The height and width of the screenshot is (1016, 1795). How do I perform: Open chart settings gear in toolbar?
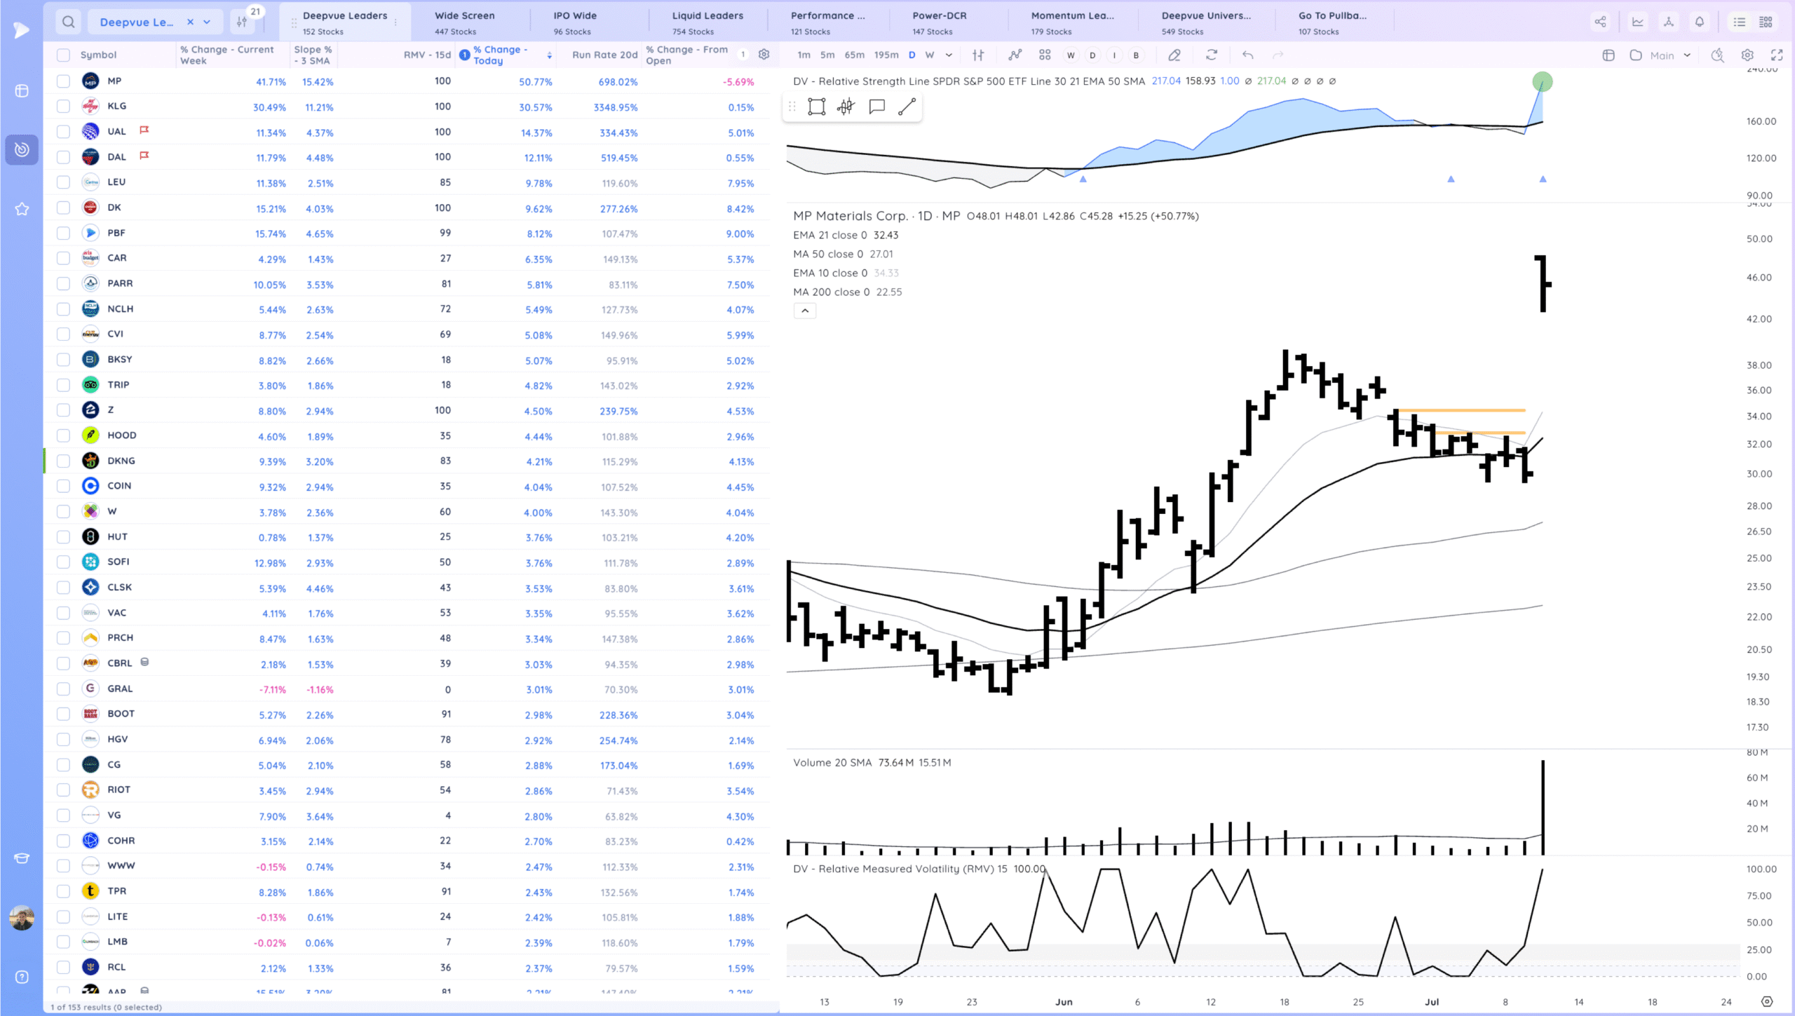pos(1747,55)
